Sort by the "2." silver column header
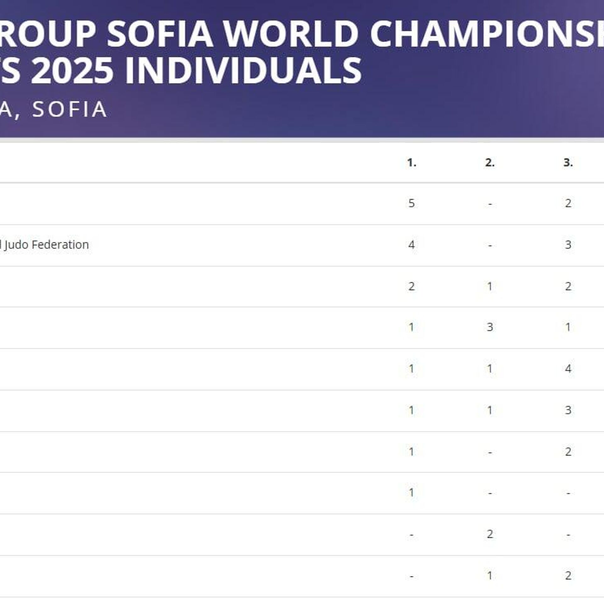The width and height of the screenshot is (604, 603). (x=490, y=162)
